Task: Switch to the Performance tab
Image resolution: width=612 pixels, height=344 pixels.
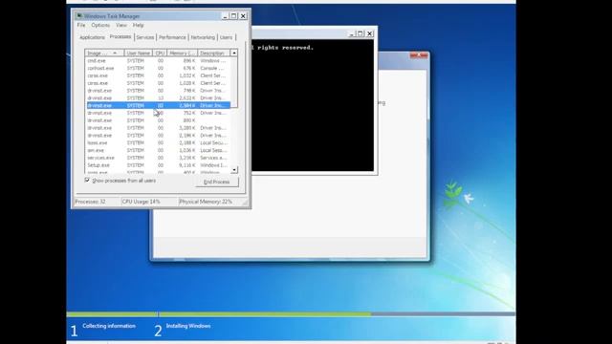Action: tap(172, 37)
